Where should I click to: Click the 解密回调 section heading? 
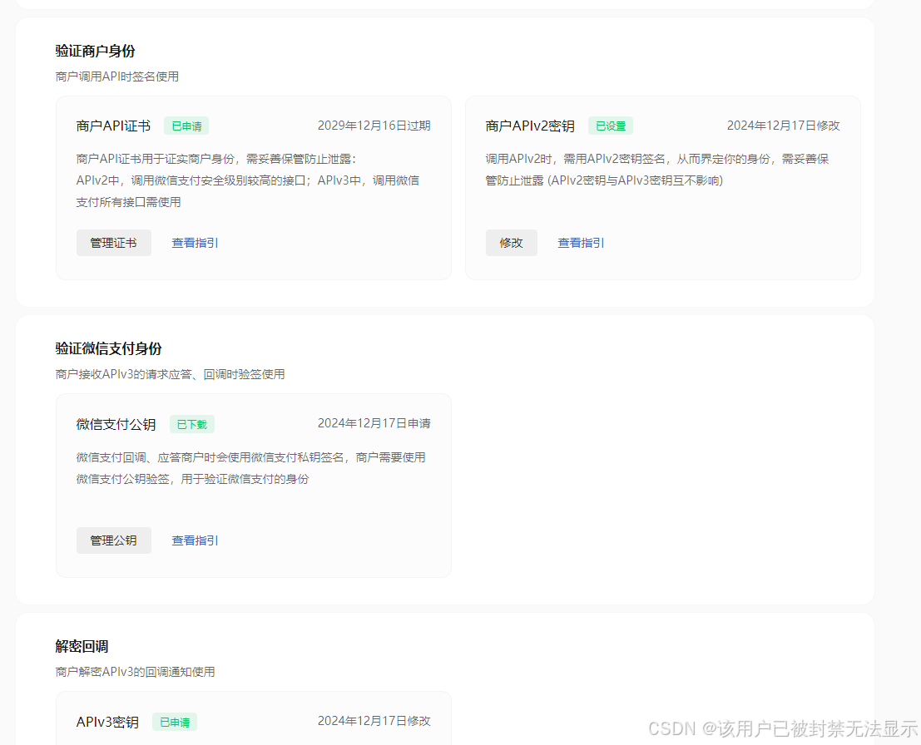82,646
